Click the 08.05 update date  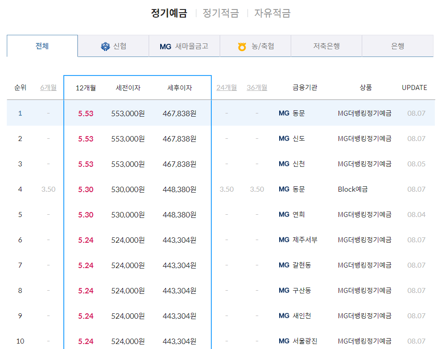coord(416,164)
